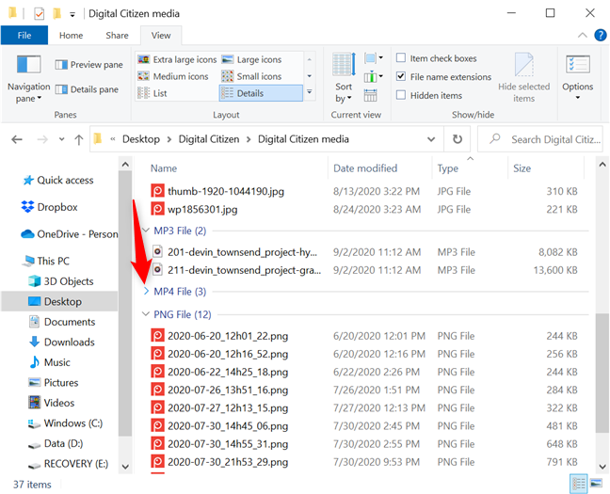Screen dimensions: 610x494
Task: Expand the layout gallery more arrow
Action: (x=310, y=92)
